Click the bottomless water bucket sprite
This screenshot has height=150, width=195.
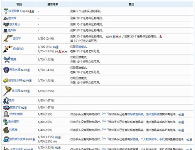[6, 70]
